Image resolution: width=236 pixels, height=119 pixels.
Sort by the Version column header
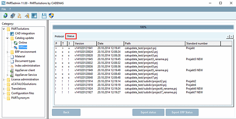click(85, 44)
